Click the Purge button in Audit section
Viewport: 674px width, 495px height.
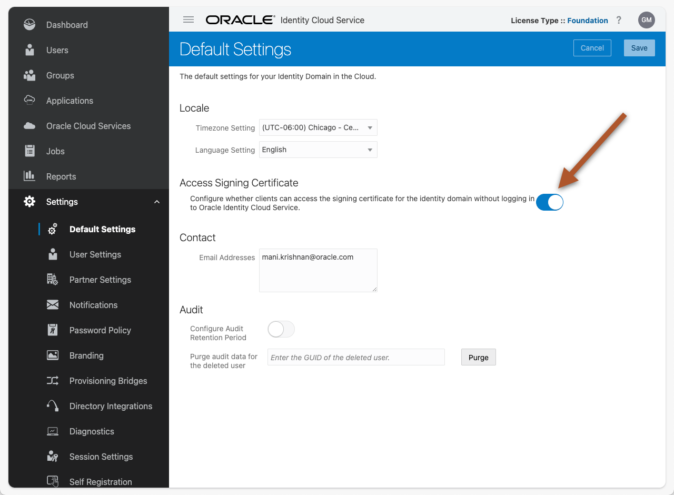click(x=478, y=357)
